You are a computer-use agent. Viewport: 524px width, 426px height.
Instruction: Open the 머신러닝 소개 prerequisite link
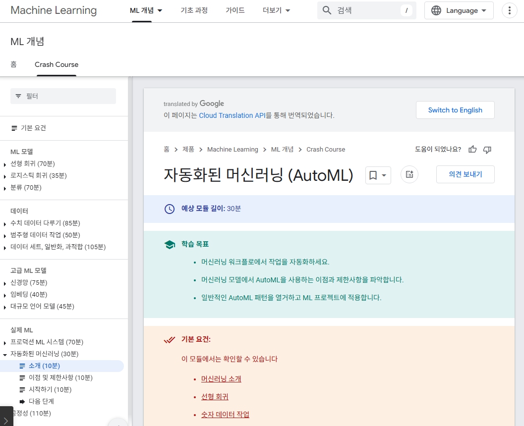[221, 379]
